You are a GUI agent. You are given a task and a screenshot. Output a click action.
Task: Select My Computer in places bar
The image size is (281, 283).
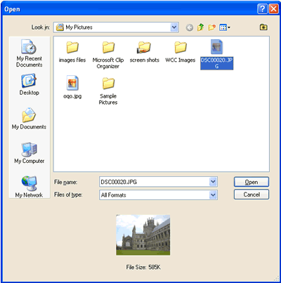tap(30, 153)
